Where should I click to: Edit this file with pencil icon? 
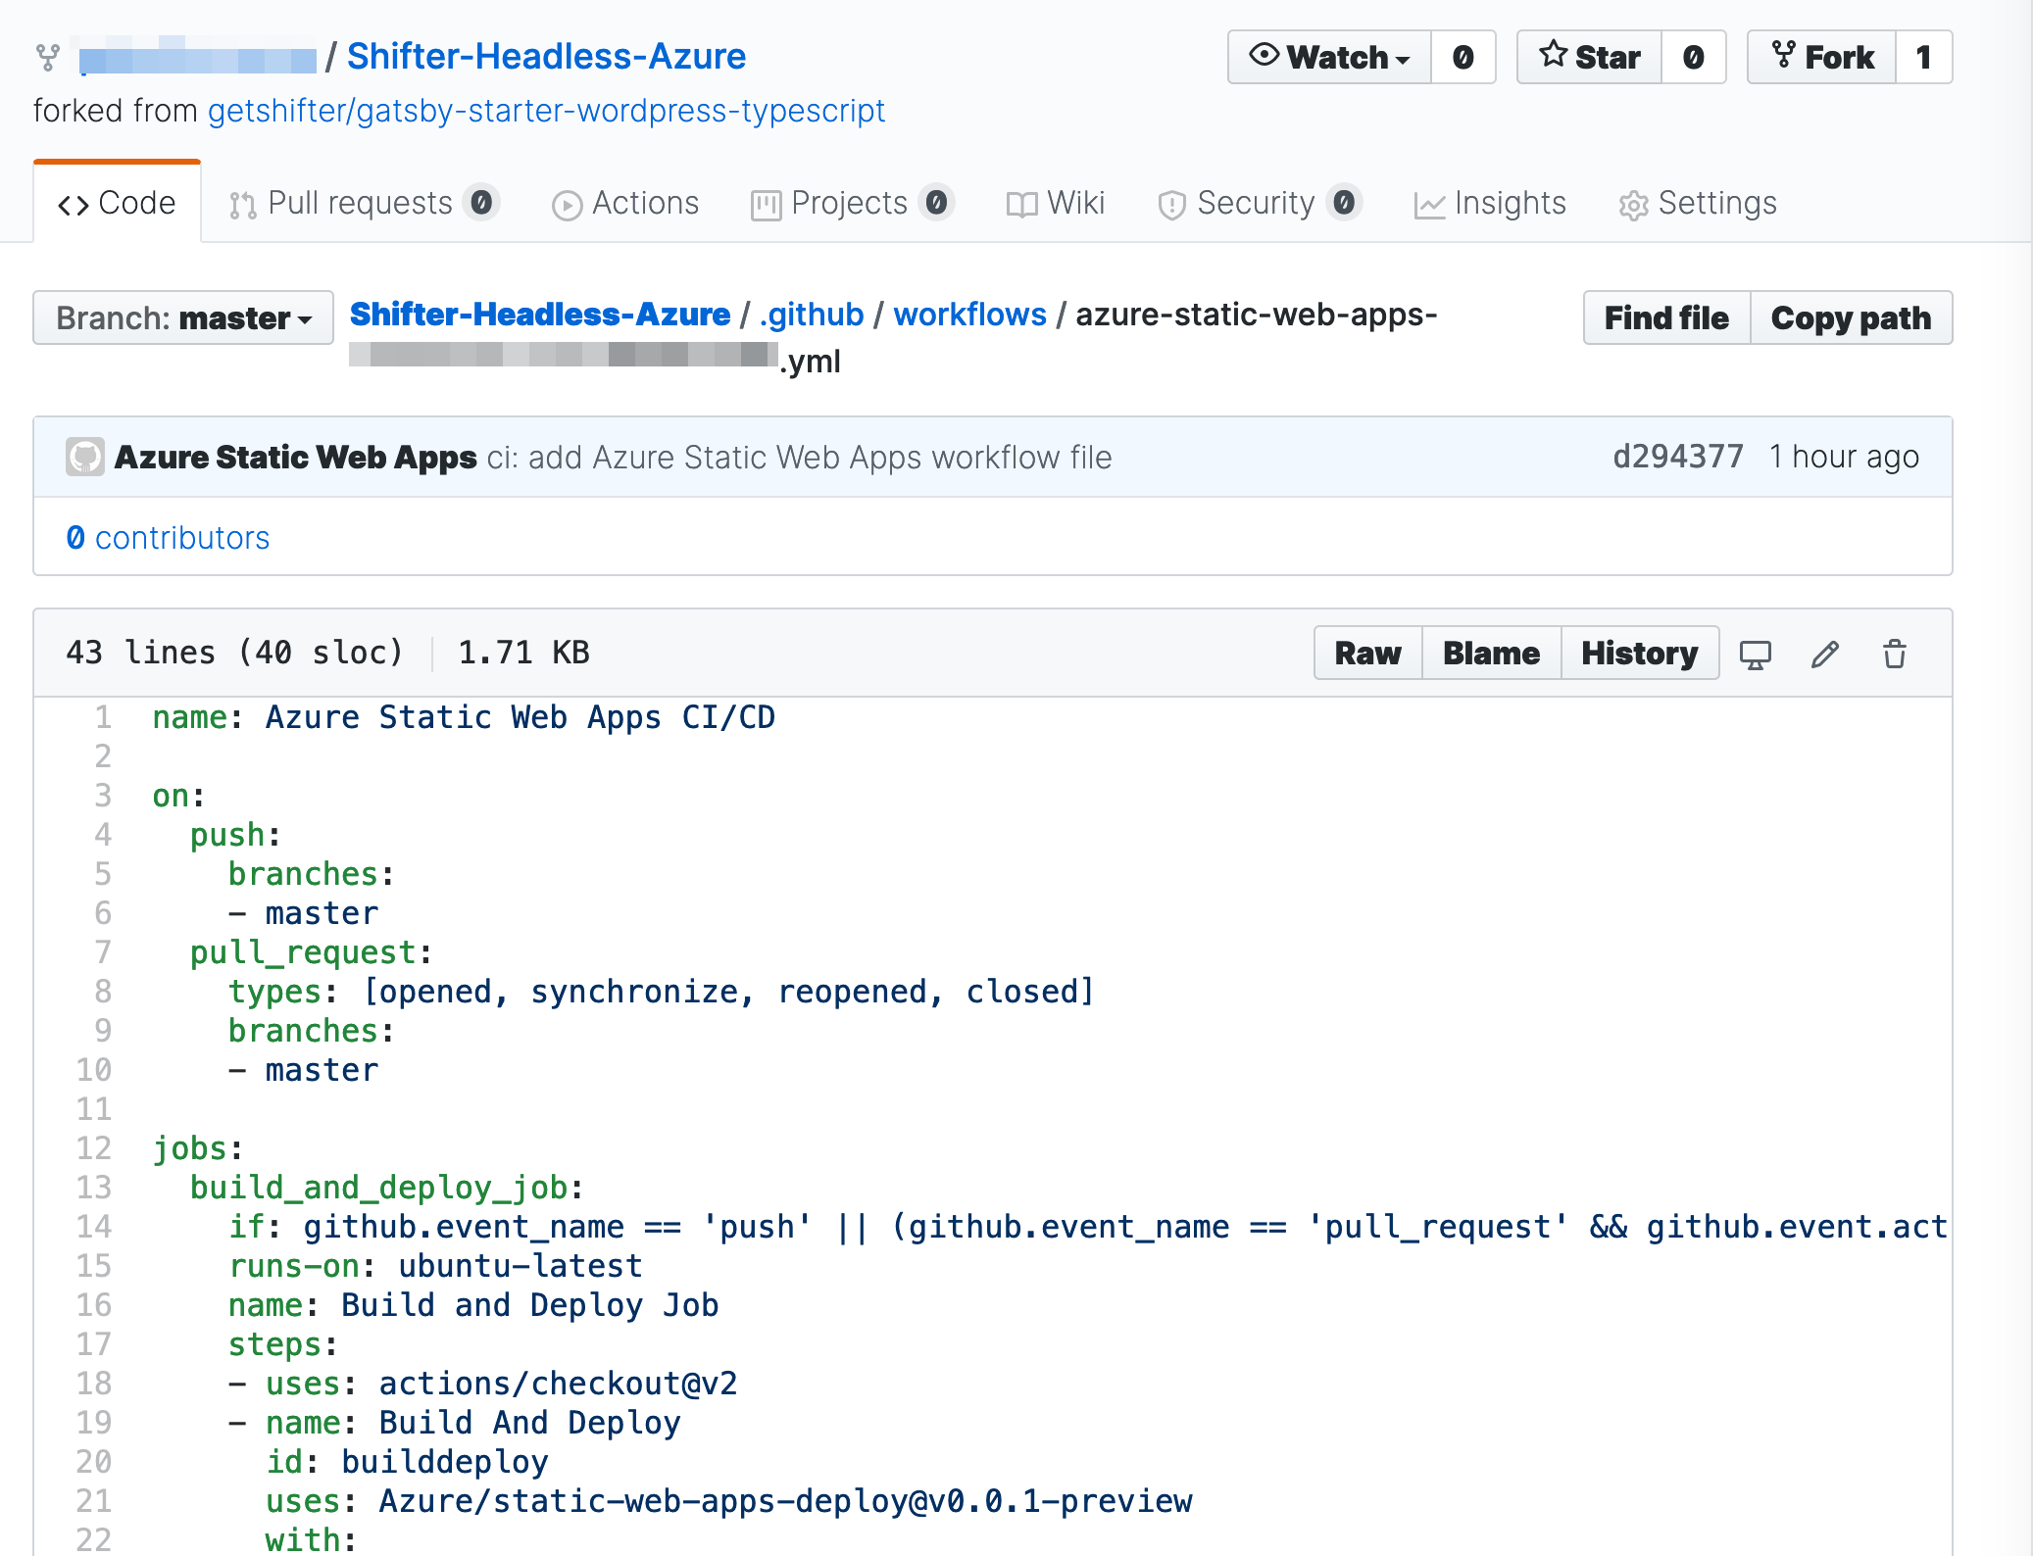coord(1825,654)
